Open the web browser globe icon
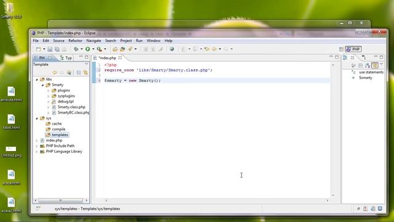The width and height of the screenshot is (394, 222). tap(172, 49)
